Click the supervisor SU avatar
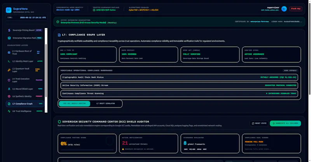 coord(284,9)
